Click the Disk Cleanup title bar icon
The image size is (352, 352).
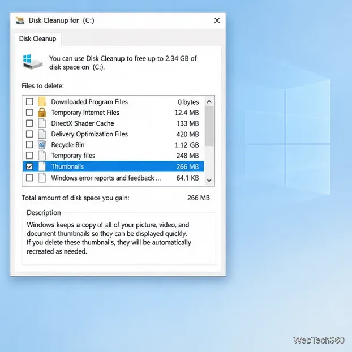pos(20,20)
